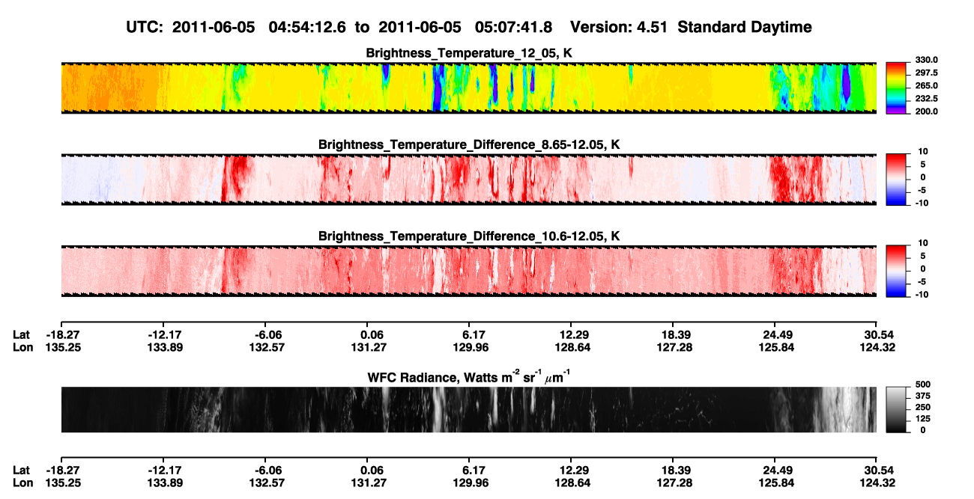Click the upper axis Lon row label

22,347
